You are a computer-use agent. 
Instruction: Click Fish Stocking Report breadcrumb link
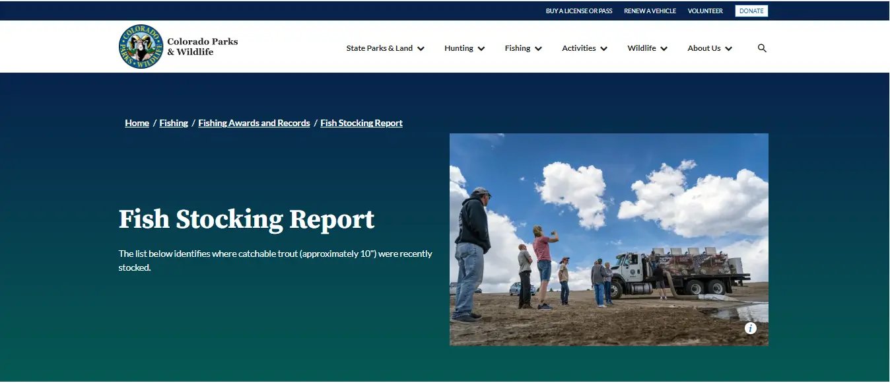(361, 123)
